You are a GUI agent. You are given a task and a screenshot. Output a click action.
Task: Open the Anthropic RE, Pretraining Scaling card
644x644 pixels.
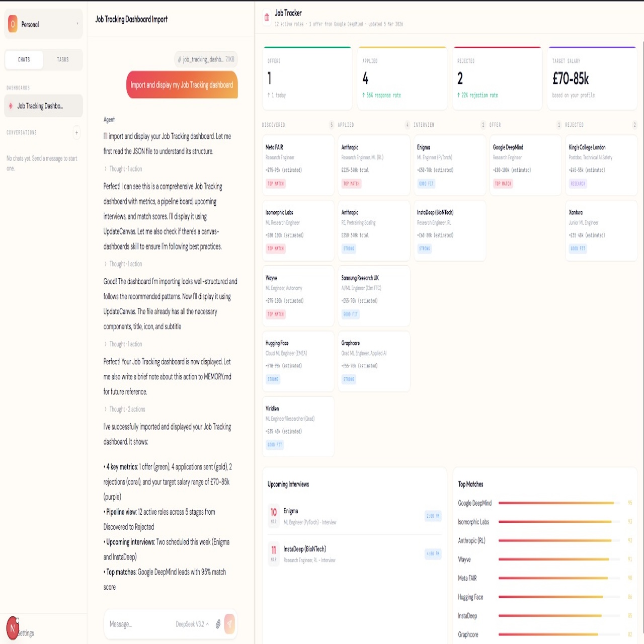click(x=374, y=230)
